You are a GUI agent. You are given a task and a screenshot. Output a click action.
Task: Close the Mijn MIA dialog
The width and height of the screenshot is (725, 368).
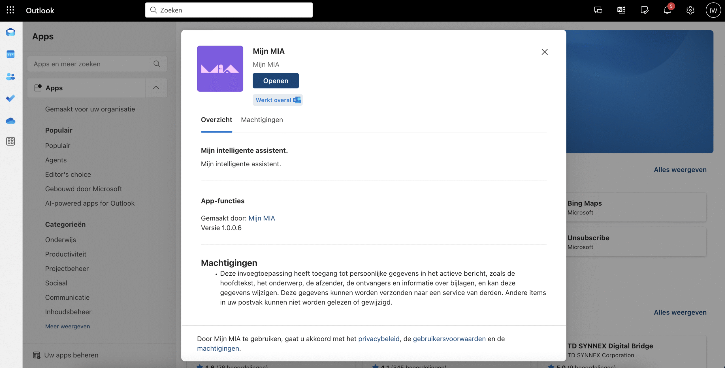click(x=544, y=52)
